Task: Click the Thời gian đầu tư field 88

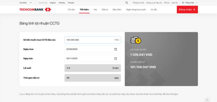Action: [x=93, y=78]
